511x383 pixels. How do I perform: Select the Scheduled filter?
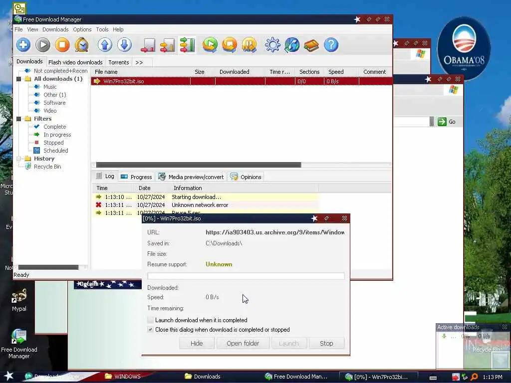[x=56, y=151]
